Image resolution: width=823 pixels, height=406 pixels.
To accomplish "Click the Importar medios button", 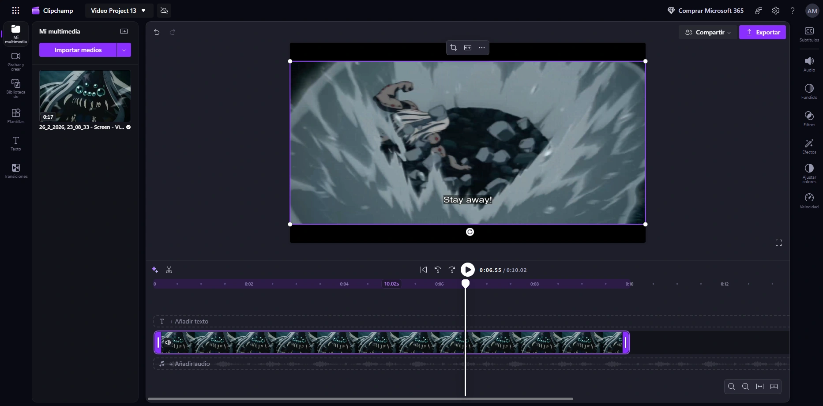I will 78,50.
